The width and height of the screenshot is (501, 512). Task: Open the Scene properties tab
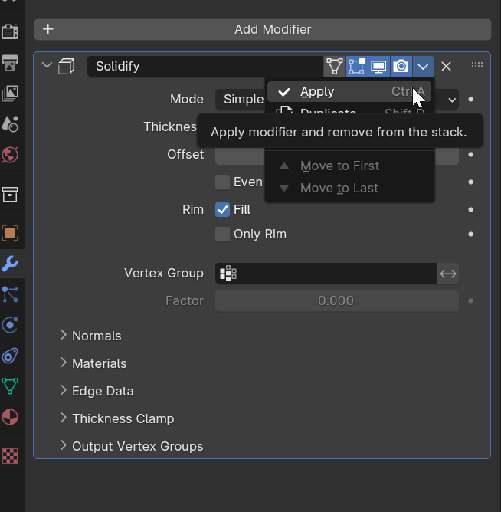click(10, 123)
